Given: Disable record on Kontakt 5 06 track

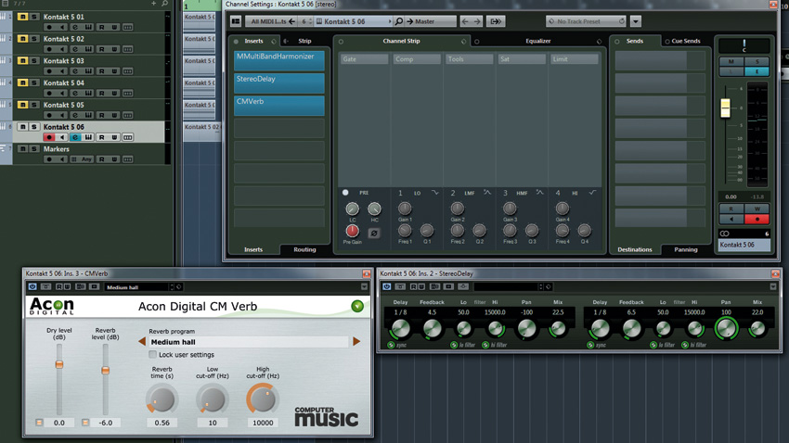Looking at the screenshot, I should pos(49,137).
